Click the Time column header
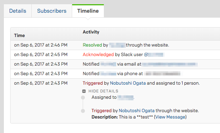 pos(19,36)
